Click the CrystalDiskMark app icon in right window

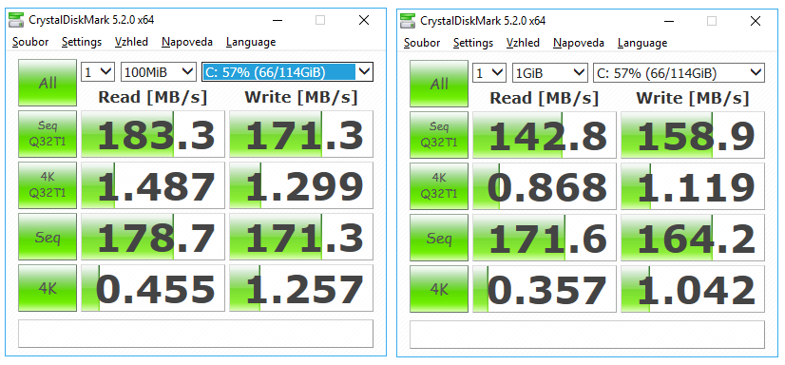(x=408, y=21)
